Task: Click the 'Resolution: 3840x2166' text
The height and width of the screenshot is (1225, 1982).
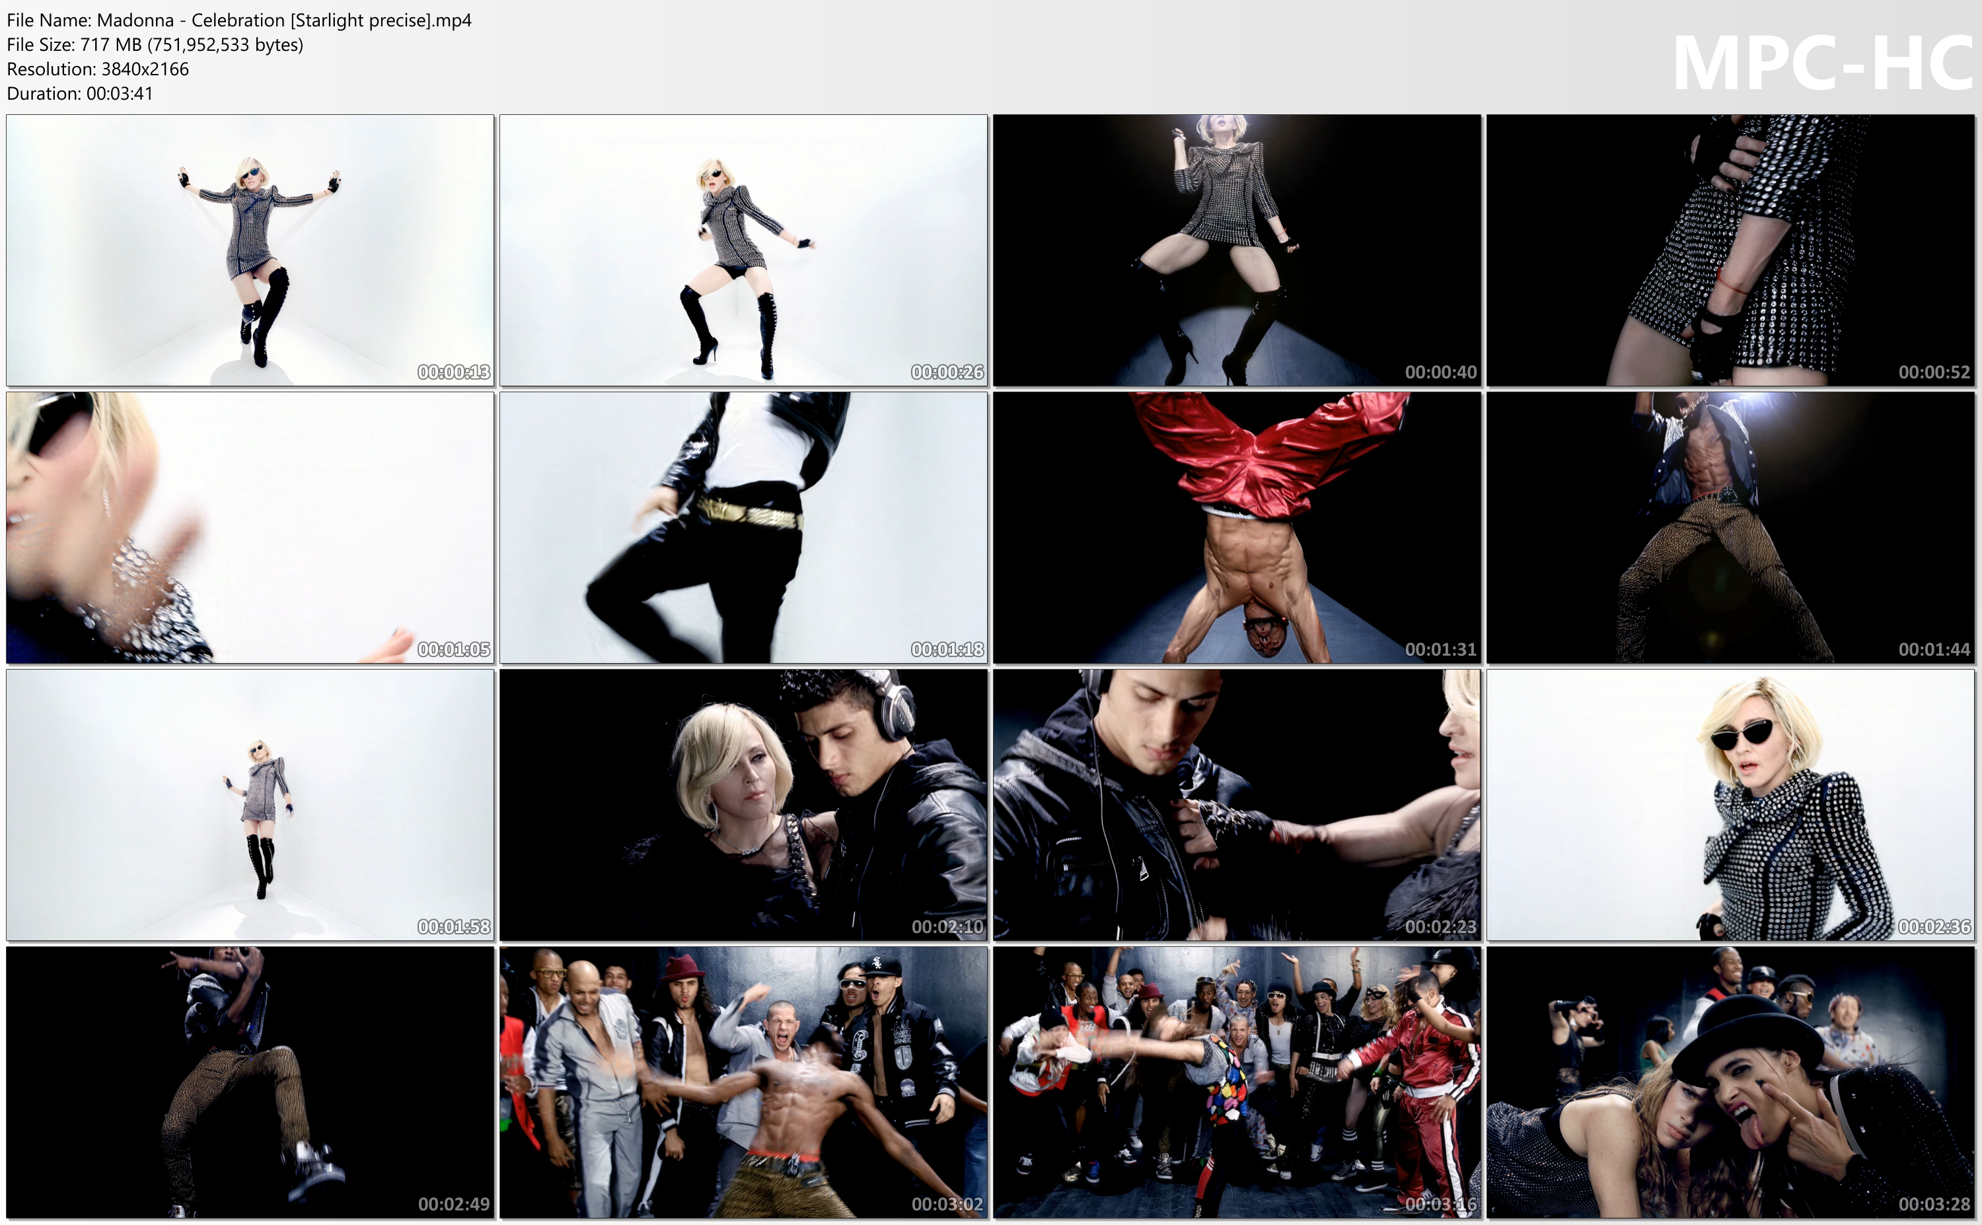Action: (x=98, y=69)
